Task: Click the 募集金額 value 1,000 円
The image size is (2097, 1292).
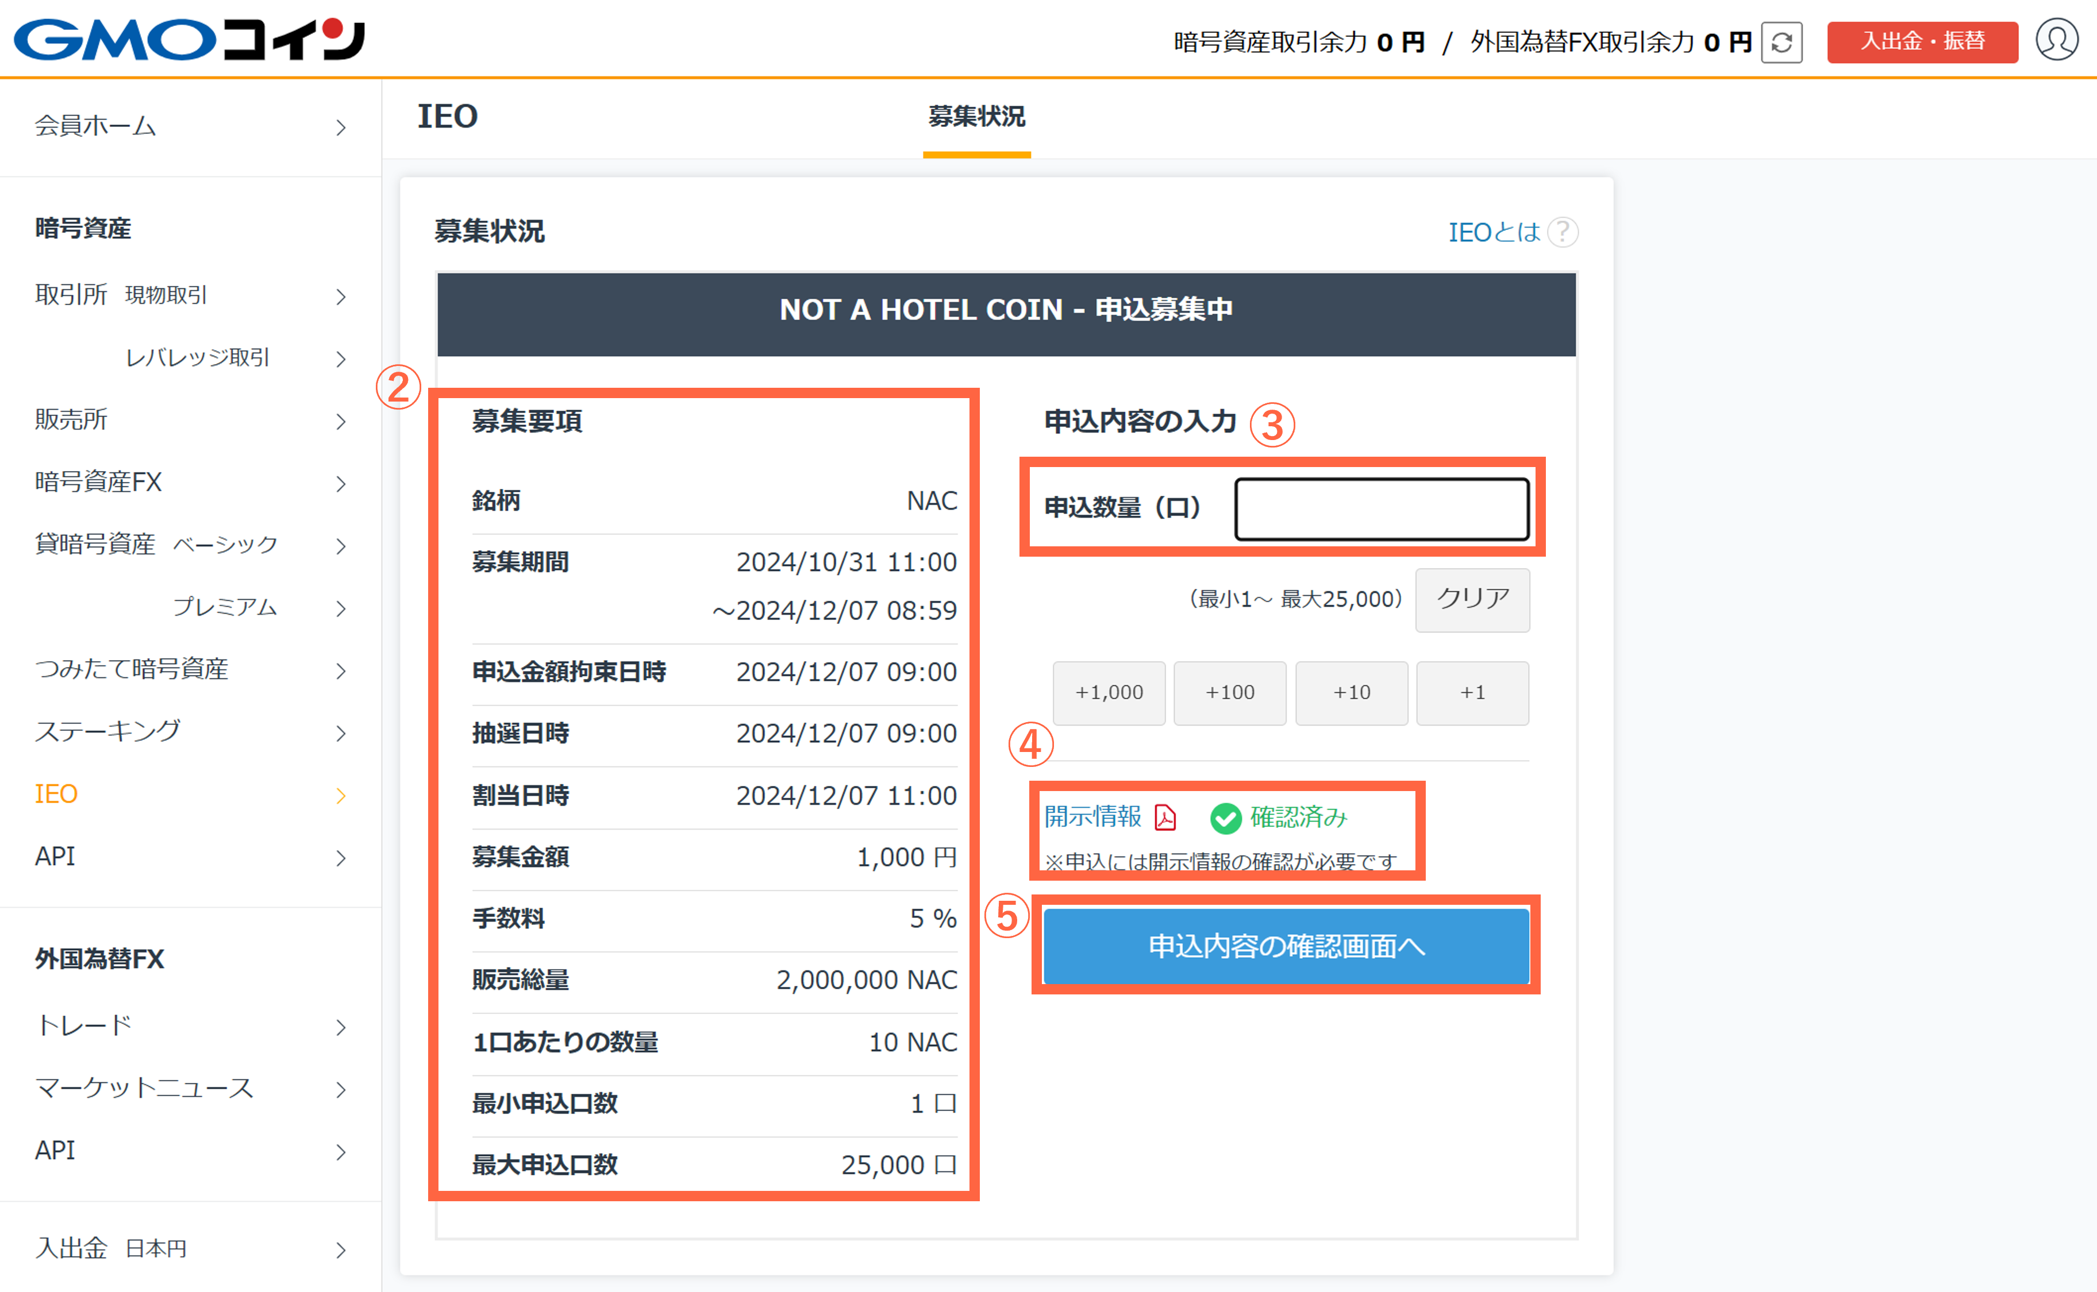Action: tap(907, 857)
